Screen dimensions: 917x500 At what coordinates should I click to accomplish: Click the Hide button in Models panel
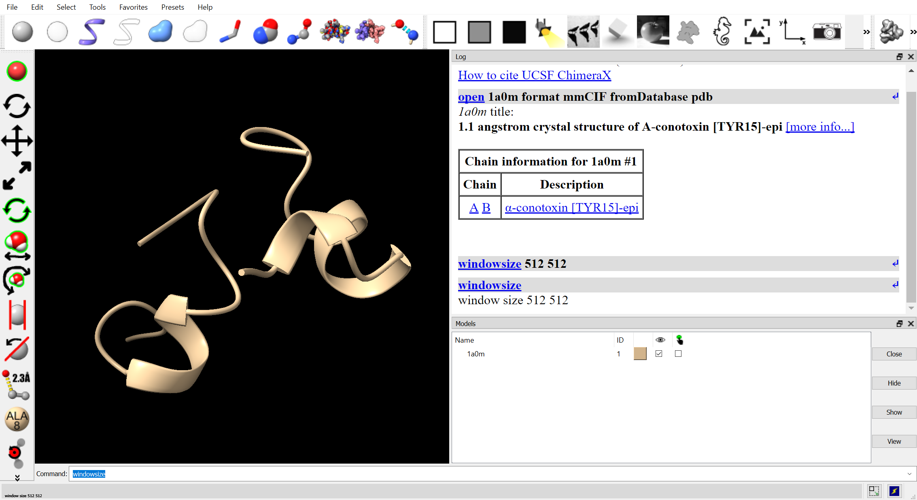(x=894, y=383)
